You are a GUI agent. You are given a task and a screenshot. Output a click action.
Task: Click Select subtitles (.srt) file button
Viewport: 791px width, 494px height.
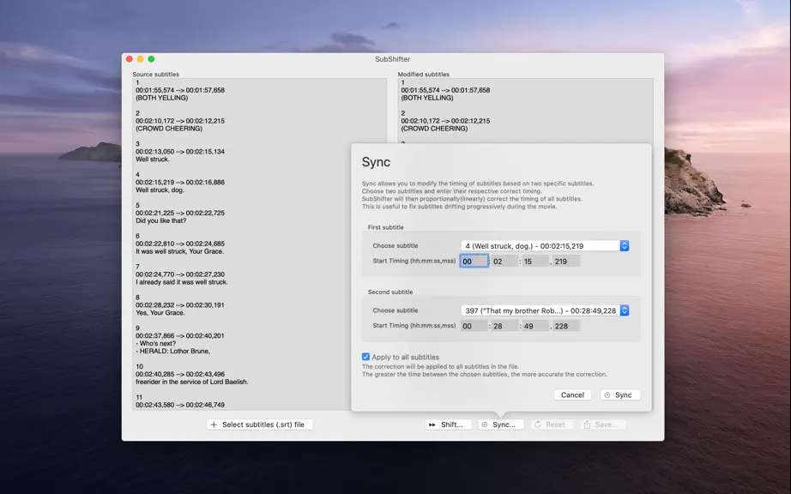tap(259, 425)
